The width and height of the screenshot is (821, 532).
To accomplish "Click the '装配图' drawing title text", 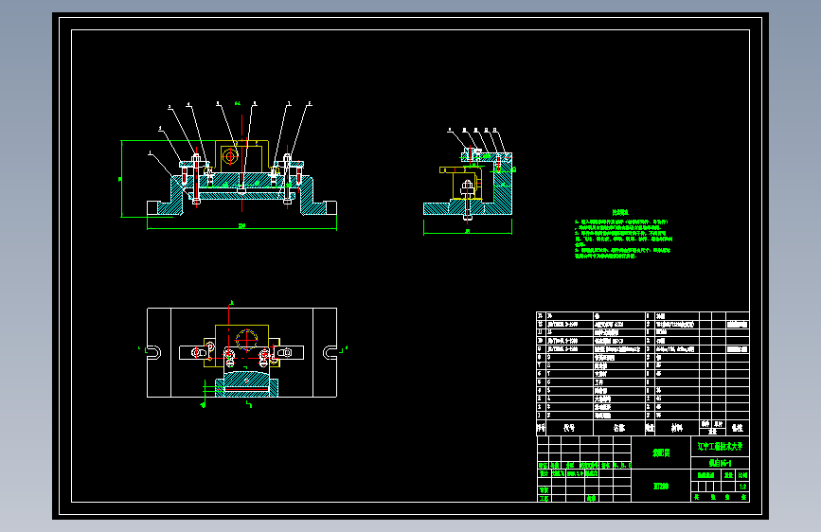I will [661, 452].
